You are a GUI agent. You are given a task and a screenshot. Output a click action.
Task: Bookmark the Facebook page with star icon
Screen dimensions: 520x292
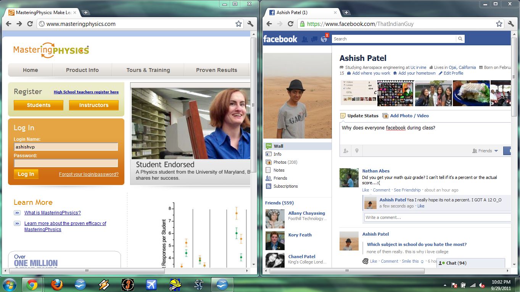click(x=499, y=24)
